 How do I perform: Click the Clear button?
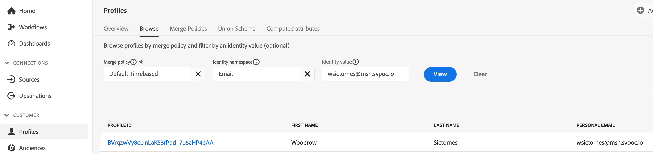(480, 74)
